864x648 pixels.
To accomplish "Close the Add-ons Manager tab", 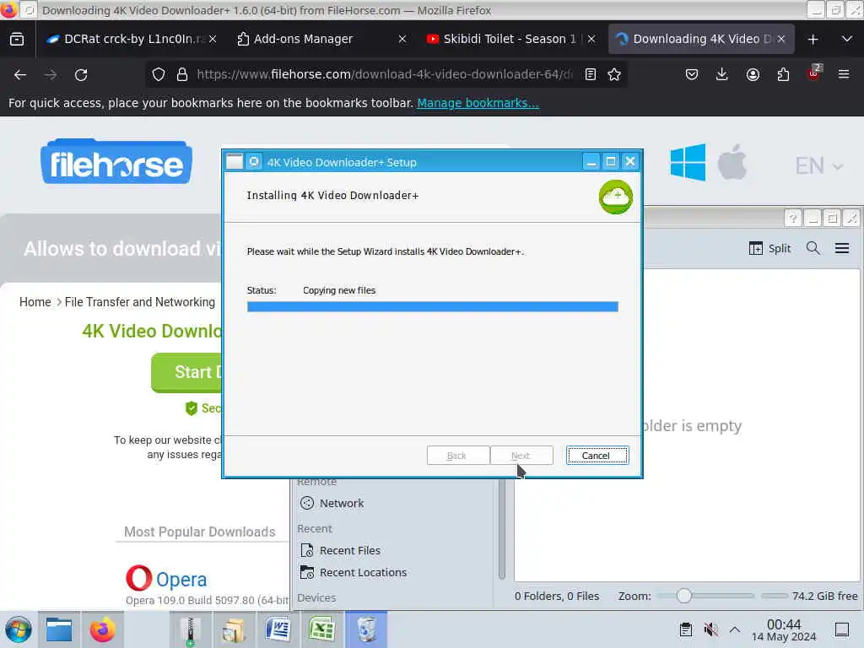I will [x=402, y=39].
